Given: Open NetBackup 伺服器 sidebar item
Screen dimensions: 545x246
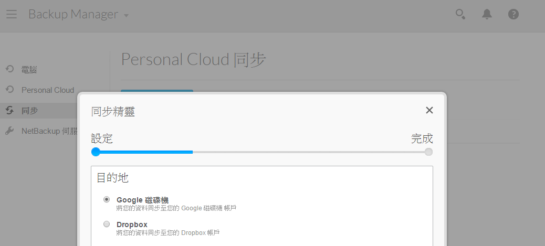Looking at the screenshot, I should coord(49,131).
